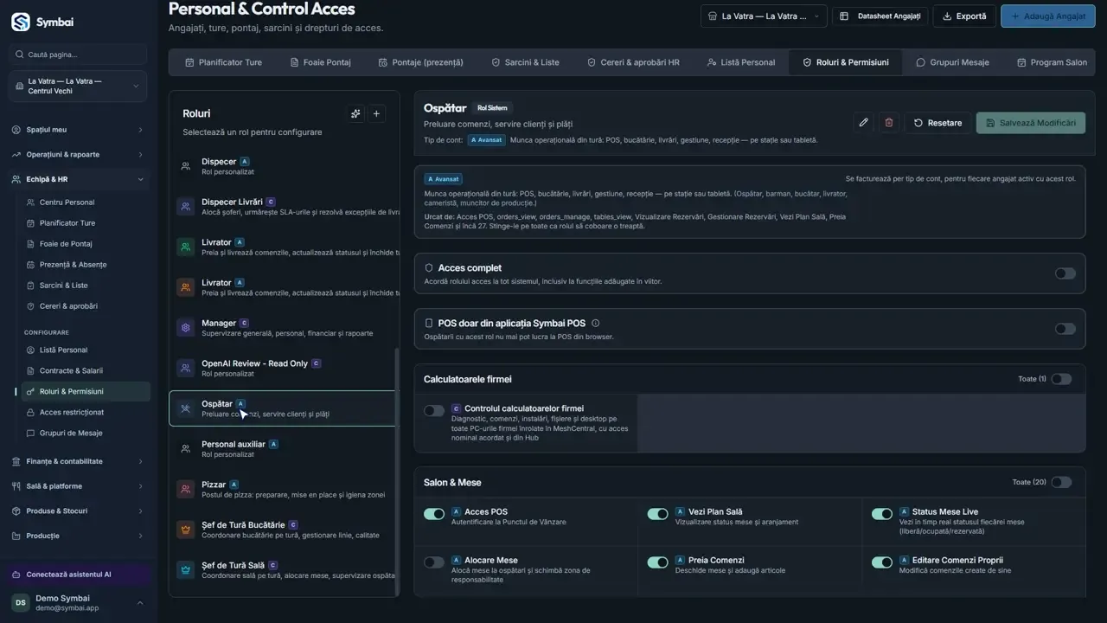Switch to Listă Personal tab

tap(740, 62)
